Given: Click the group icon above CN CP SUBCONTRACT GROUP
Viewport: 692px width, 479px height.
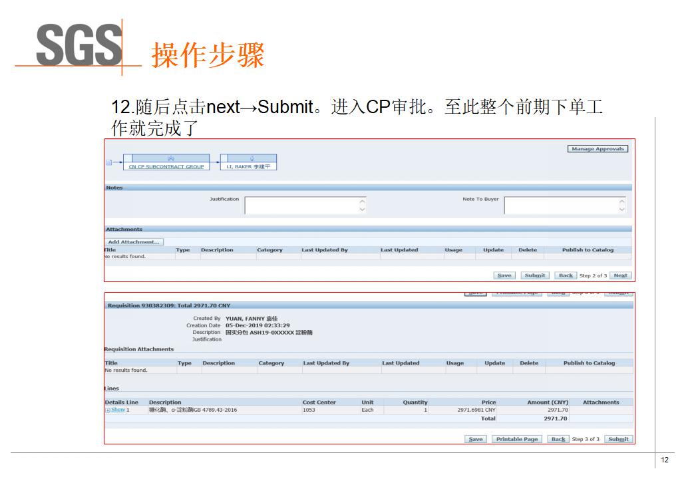Looking at the screenshot, I should [170, 158].
